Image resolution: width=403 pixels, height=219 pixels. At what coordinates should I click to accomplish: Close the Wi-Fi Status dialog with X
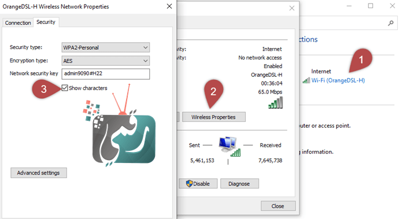click(x=292, y=8)
